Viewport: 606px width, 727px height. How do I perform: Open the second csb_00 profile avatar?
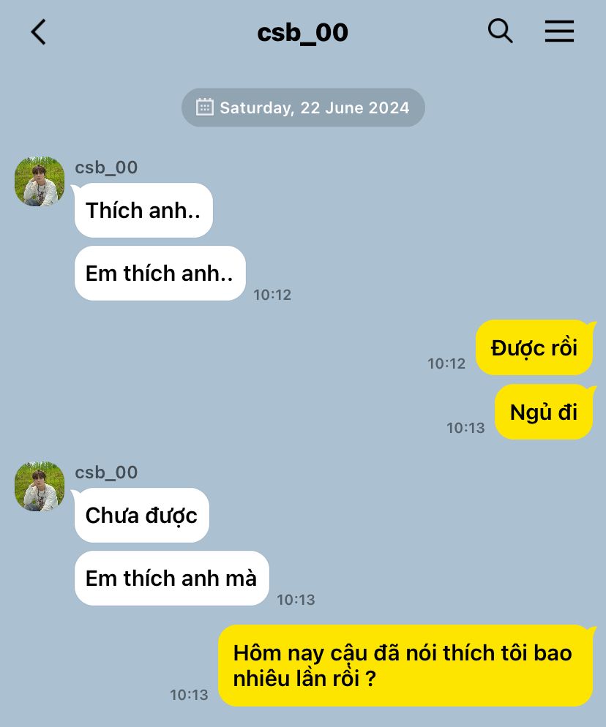(40, 486)
